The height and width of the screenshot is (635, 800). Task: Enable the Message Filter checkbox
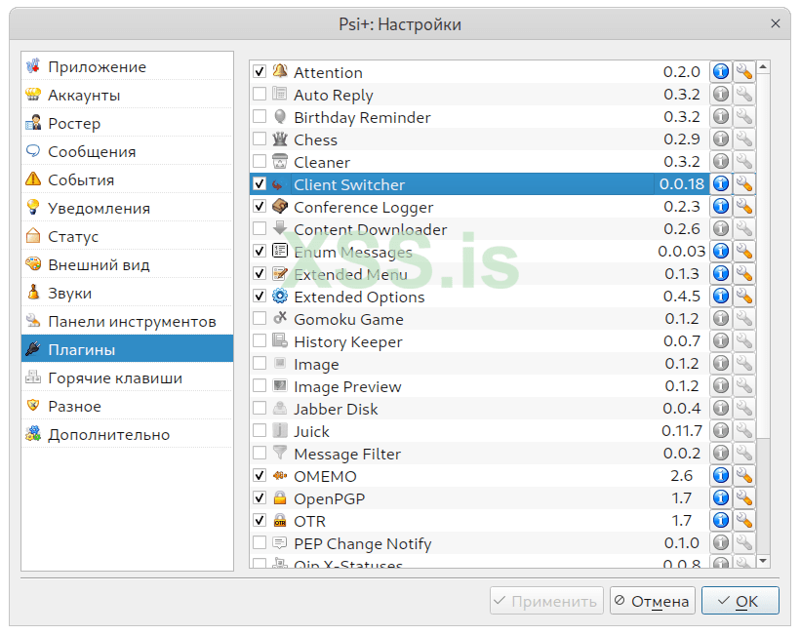tap(260, 453)
